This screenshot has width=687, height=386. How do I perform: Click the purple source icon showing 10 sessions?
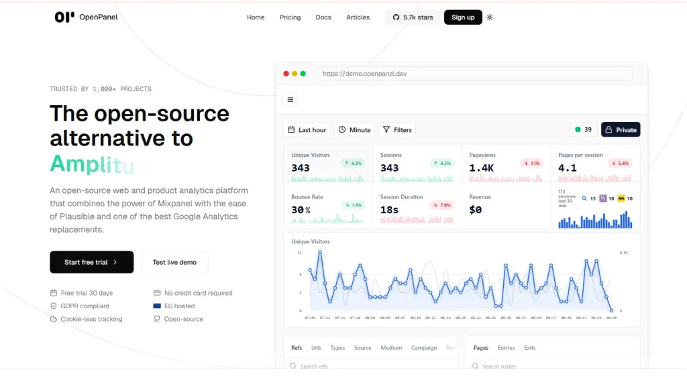tap(603, 198)
